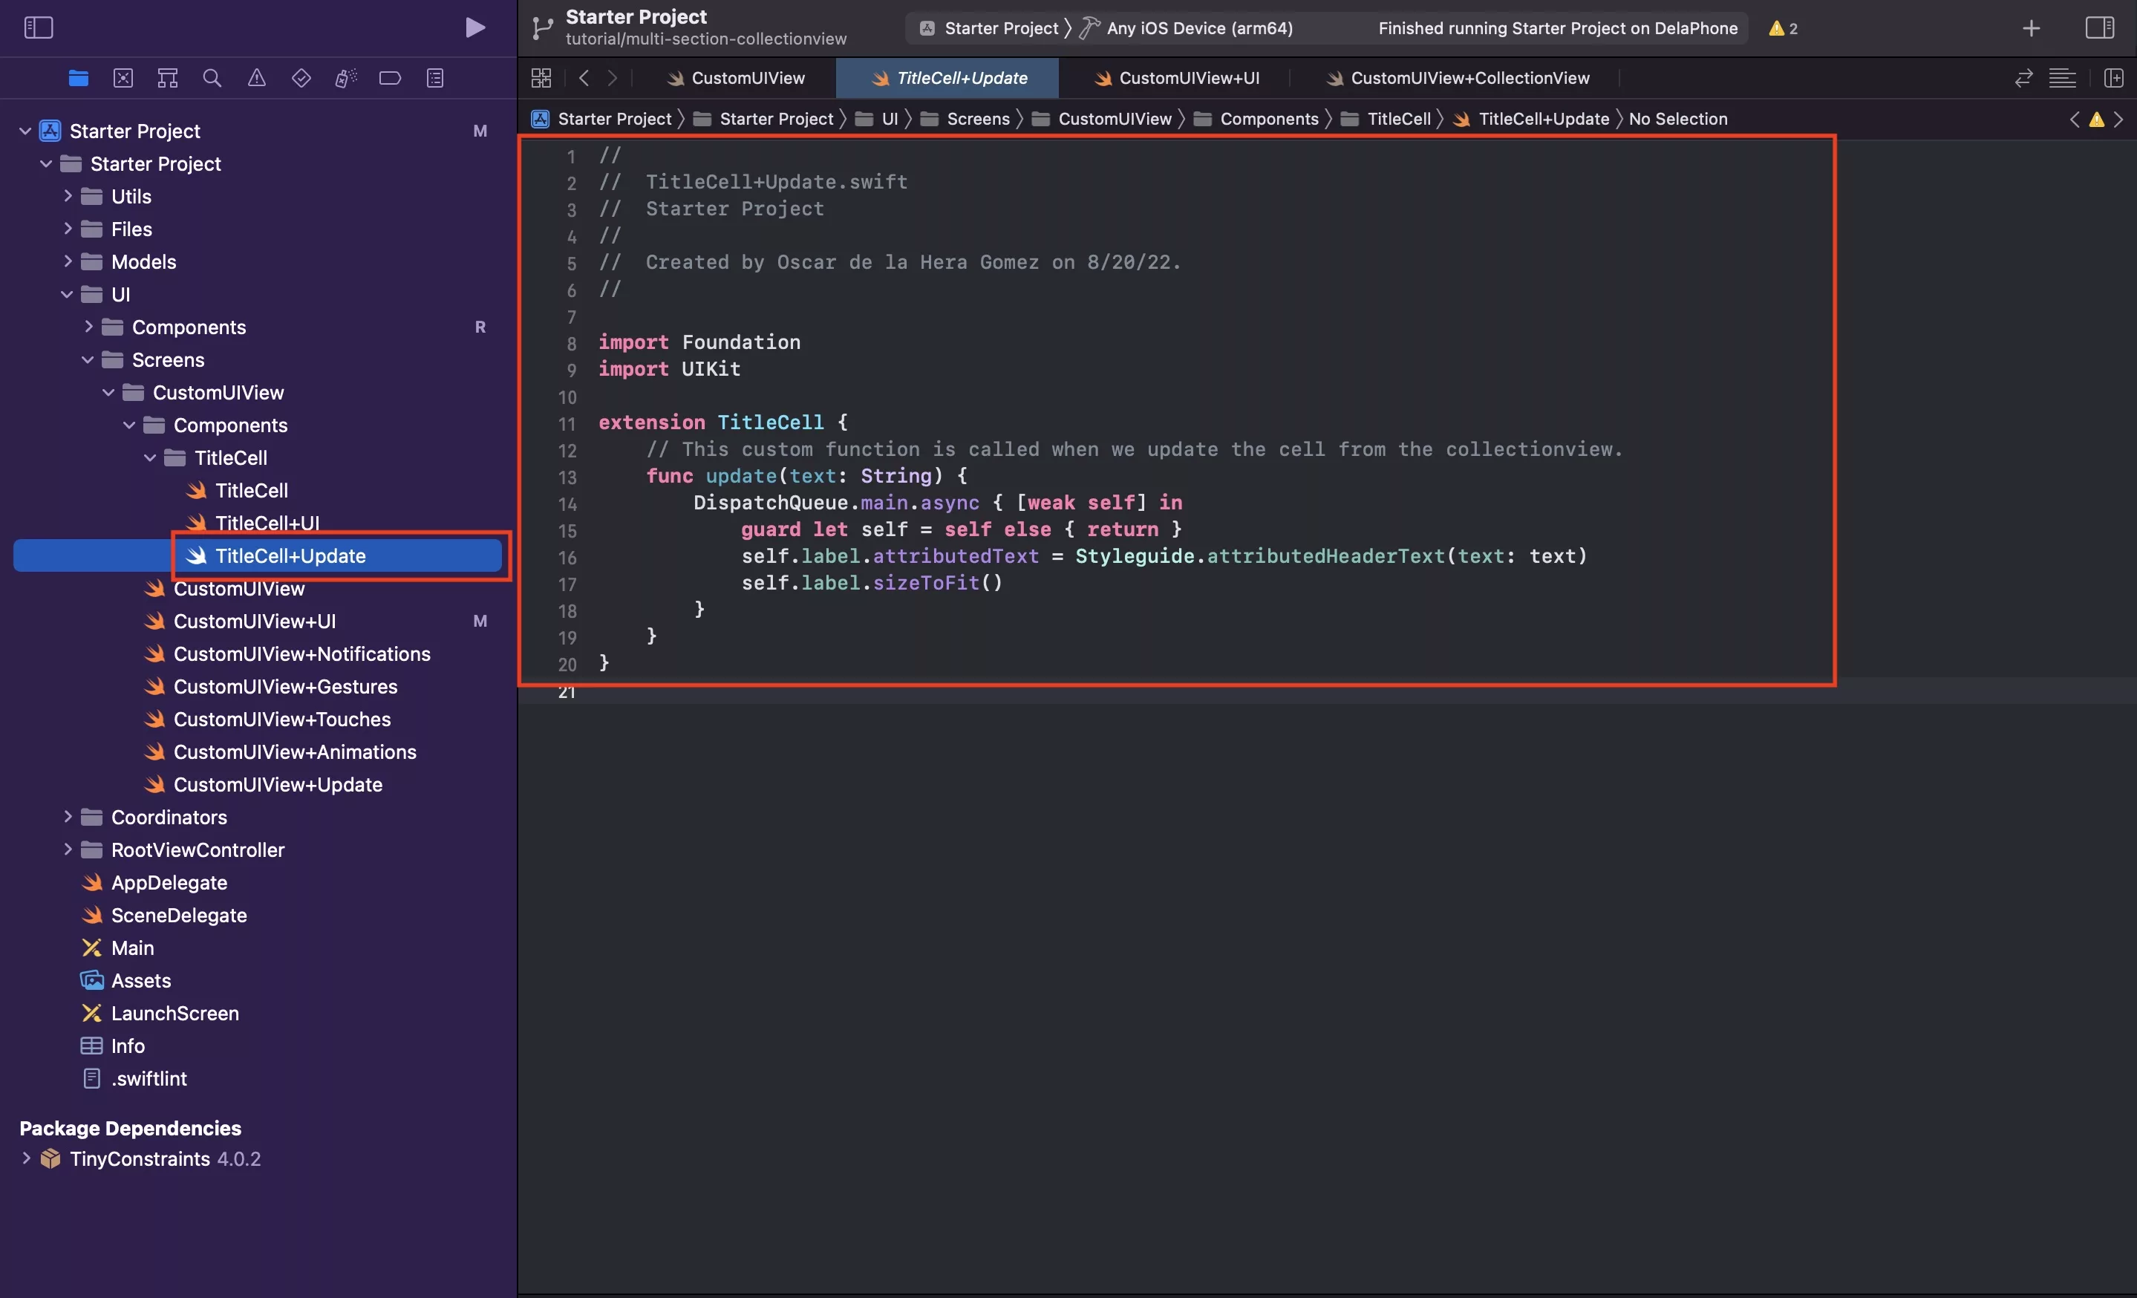Toggle the editor minimap lines icon
Image resolution: width=2137 pixels, height=1298 pixels.
tap(2061, 78)
